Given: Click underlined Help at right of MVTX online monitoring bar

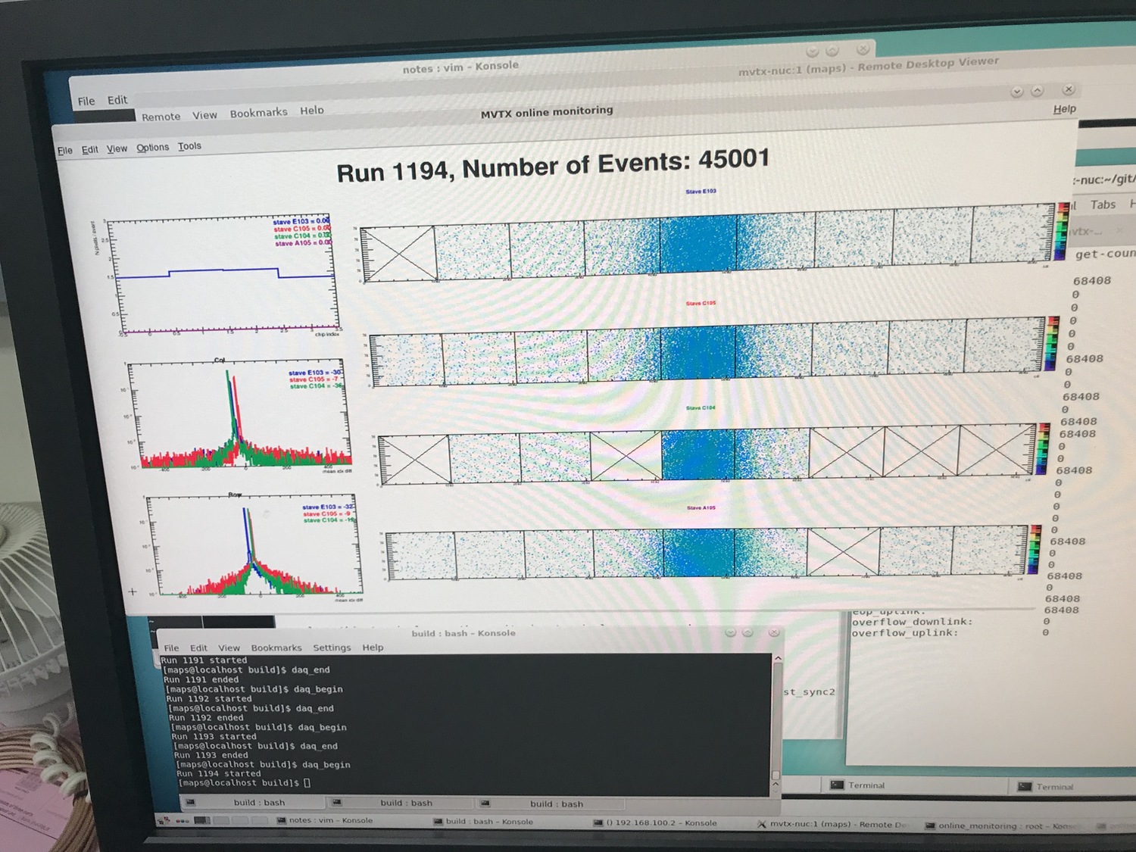Looking at the screenshot, I should [1064, 109].
